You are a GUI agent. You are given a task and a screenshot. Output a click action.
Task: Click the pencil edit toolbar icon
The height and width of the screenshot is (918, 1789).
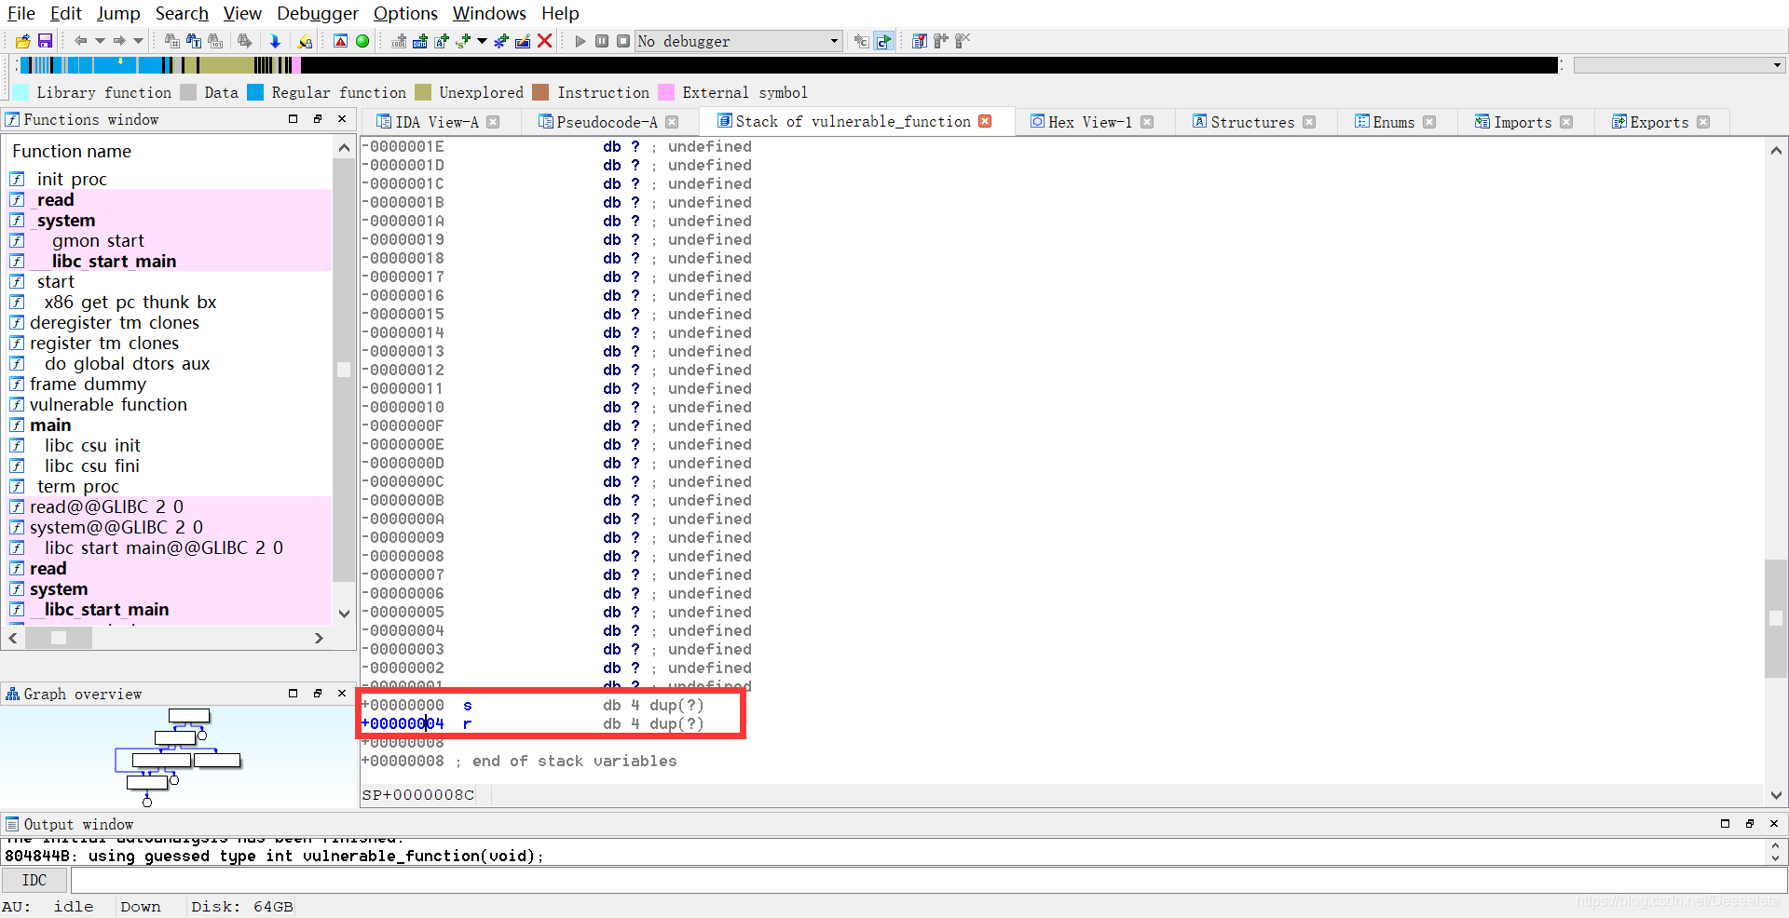click(x=523, y=41)
